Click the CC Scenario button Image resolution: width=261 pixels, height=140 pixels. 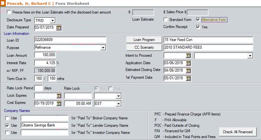tap(144, 48)
